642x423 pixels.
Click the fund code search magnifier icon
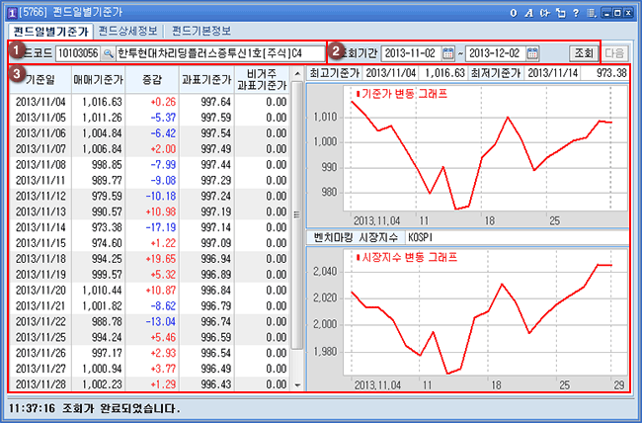[108, 52]
